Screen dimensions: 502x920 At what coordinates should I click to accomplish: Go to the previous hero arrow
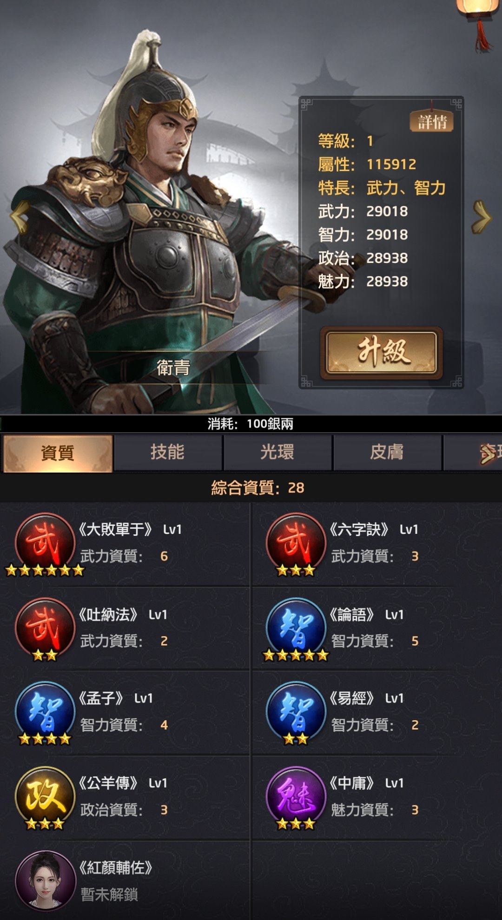[20, 217]
